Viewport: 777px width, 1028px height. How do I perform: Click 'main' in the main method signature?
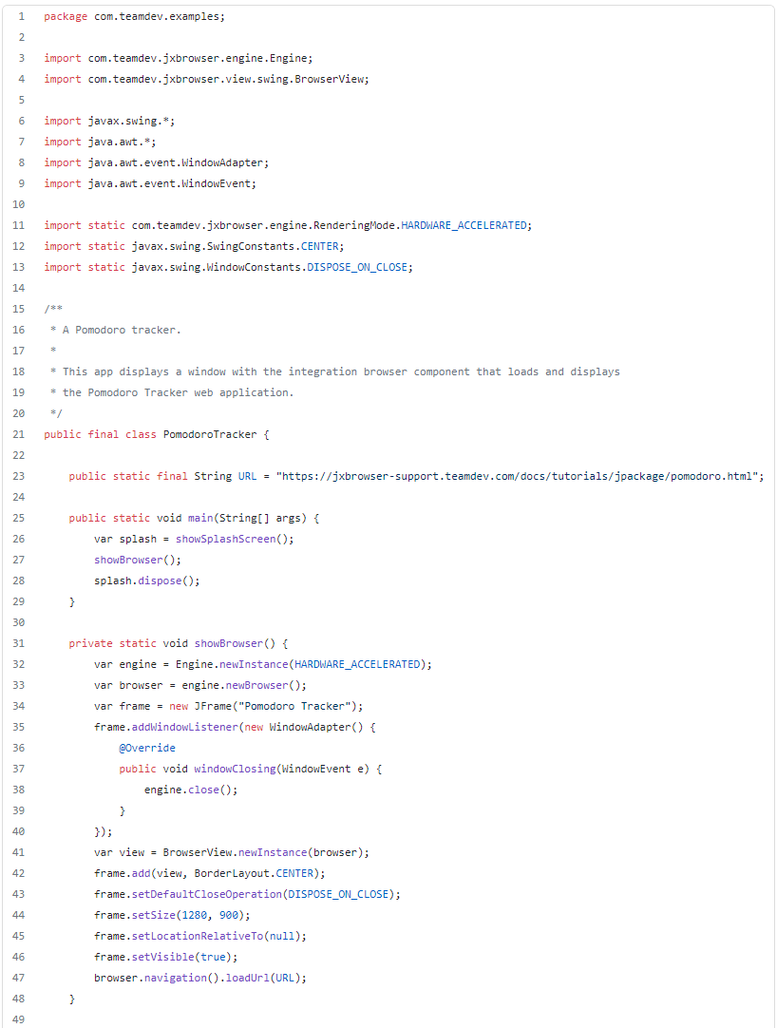click(200, 519)
